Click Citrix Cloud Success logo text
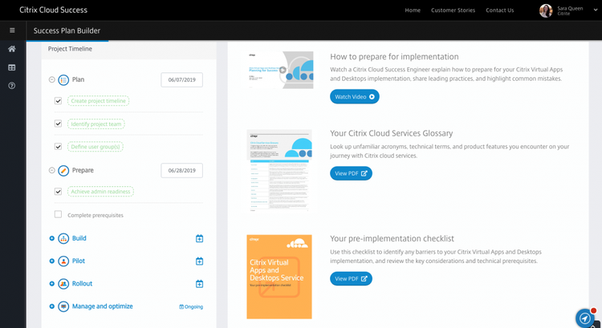The width and height of the screenshot is (602, 328). pos(53,10)
